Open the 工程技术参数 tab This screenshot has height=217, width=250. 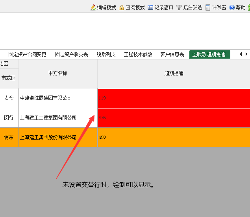[x=138, y=55]
